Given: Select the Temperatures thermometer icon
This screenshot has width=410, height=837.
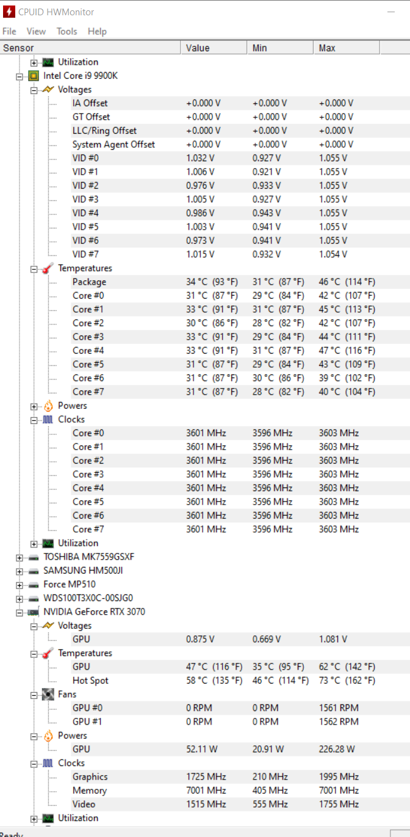Looking at the screenshot, I should pyautogui.click(x=48, y=268).
